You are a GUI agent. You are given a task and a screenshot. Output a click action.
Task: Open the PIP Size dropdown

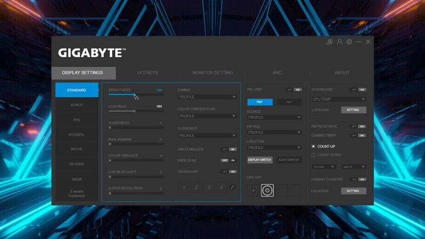pos(274,132)
